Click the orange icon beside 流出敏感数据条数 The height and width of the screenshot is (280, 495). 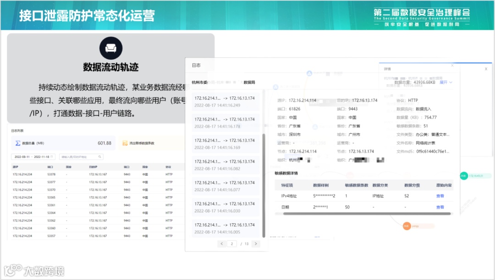point(125,143)
